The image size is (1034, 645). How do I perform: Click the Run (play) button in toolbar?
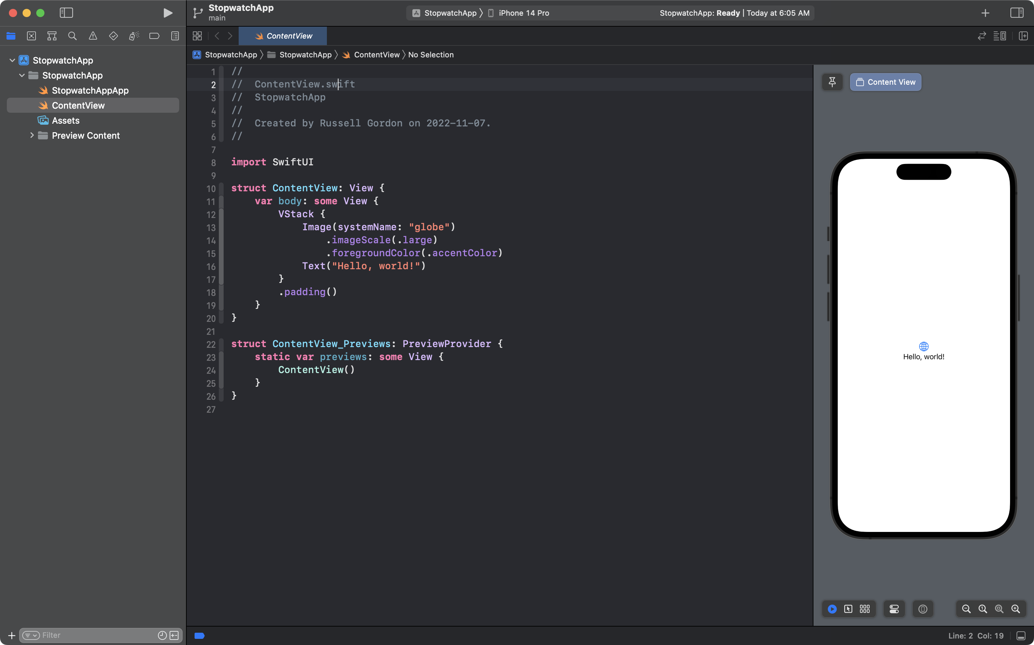coord(168,13)
